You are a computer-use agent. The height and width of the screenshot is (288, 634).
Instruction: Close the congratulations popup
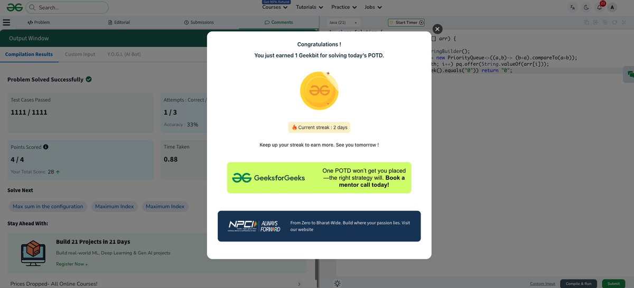coord(437,29)
